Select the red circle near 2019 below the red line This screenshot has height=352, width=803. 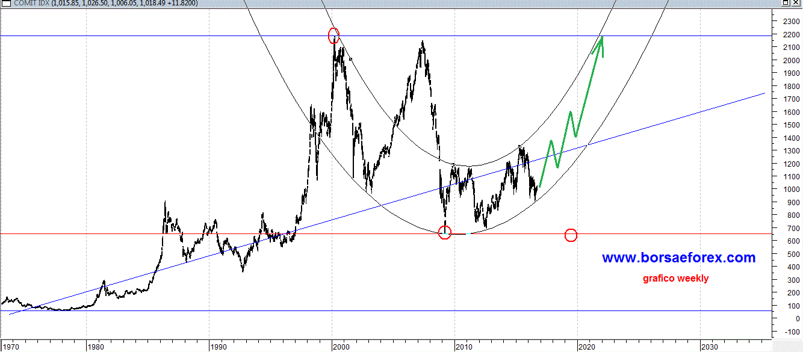click(x=571, y=235)
